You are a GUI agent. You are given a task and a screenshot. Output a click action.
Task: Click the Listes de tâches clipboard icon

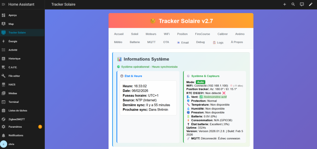[4, 111]
